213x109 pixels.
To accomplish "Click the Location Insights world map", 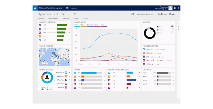I will coord(54,57).
